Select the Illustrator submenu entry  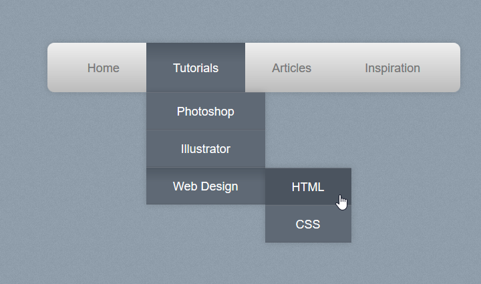point(205,149)
